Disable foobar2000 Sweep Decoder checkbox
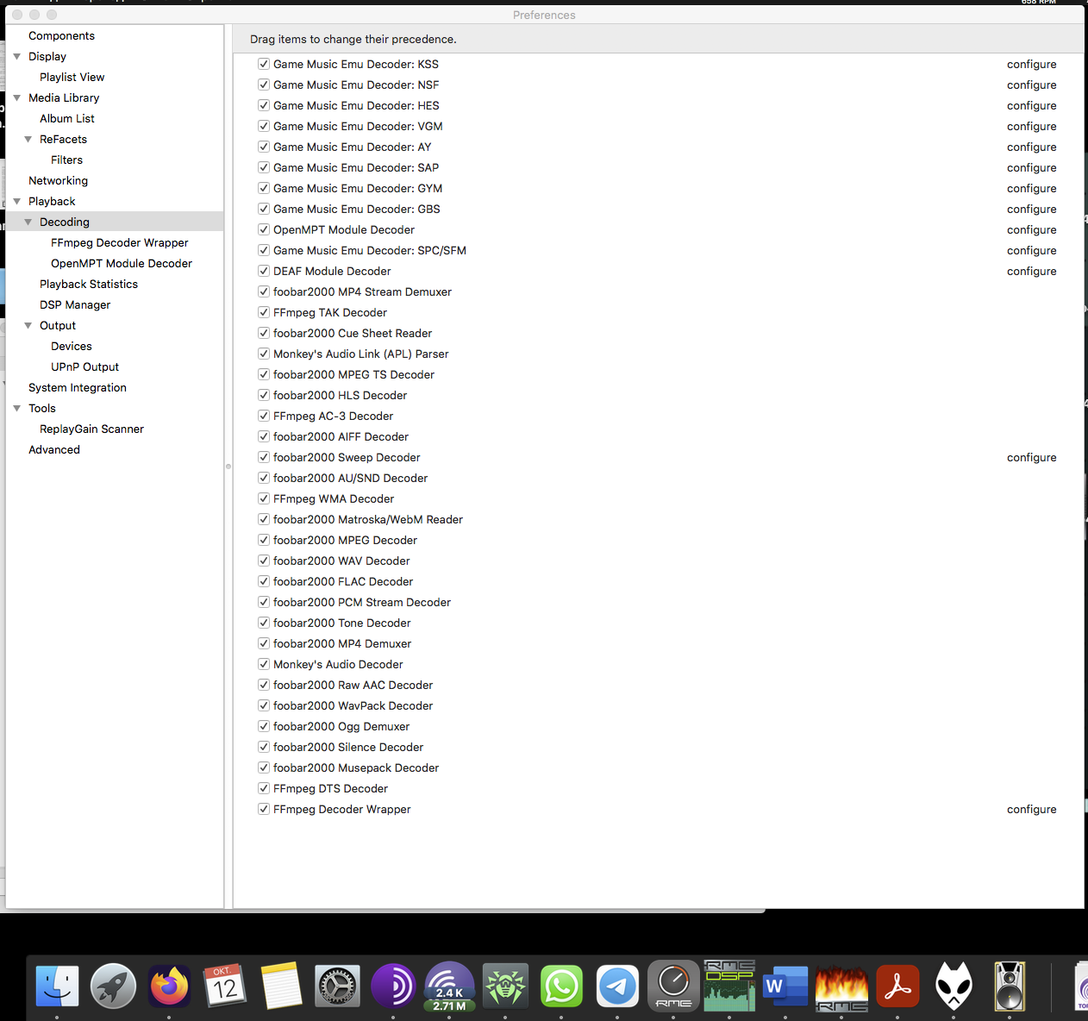The height and width of the screenshot is (1021, 1088). click(264, 457)
